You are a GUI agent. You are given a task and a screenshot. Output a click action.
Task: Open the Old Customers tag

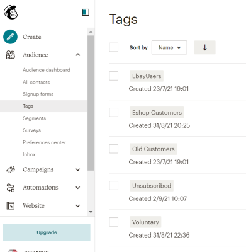154,149
